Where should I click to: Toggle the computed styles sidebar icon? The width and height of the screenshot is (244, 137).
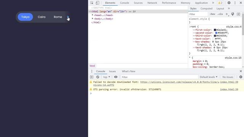[238, 14]
